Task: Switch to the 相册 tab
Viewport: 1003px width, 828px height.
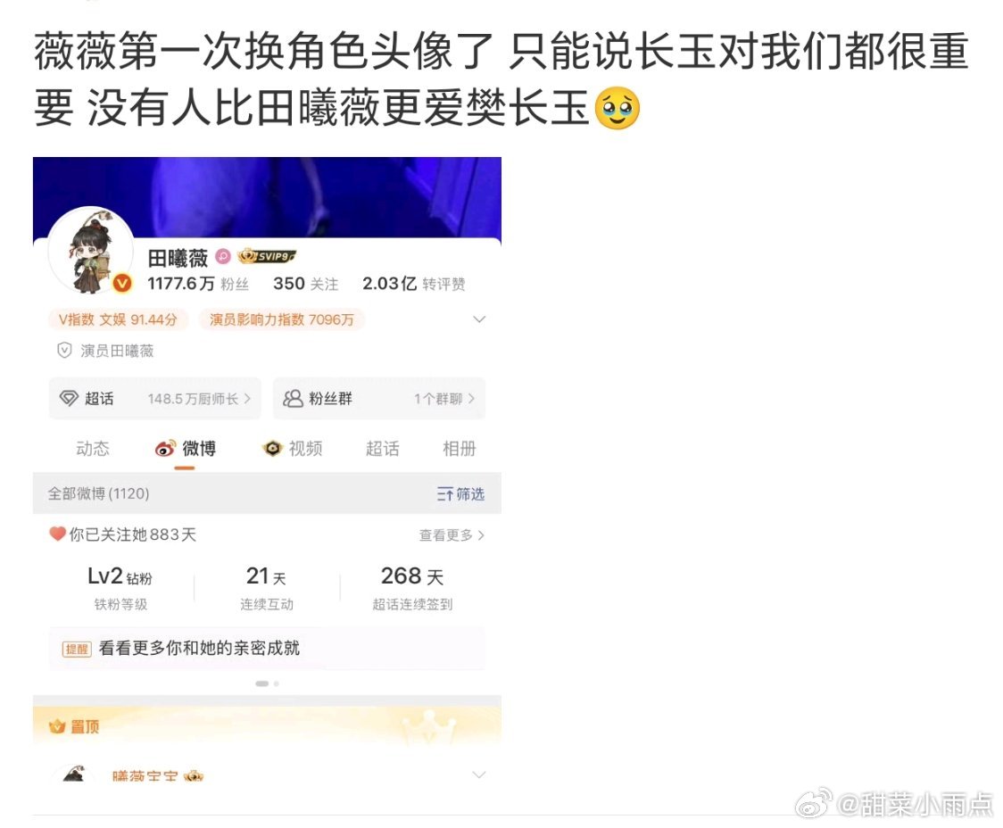Action: (460, 449)
